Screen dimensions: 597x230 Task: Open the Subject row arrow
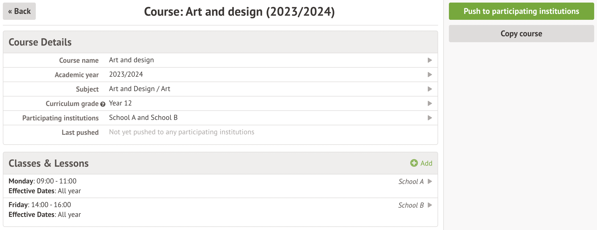430,89
